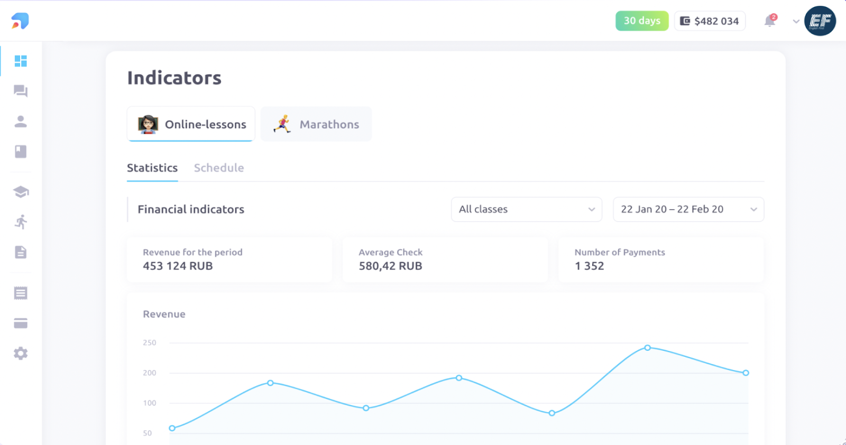The height and width of the screenshot is (445, 846).
Task: Open the book library sidebar icon
Action: tap(21, 152)
